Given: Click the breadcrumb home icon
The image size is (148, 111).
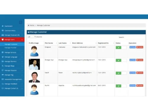Looking at the screenshot, I should [x=28, y=25].
